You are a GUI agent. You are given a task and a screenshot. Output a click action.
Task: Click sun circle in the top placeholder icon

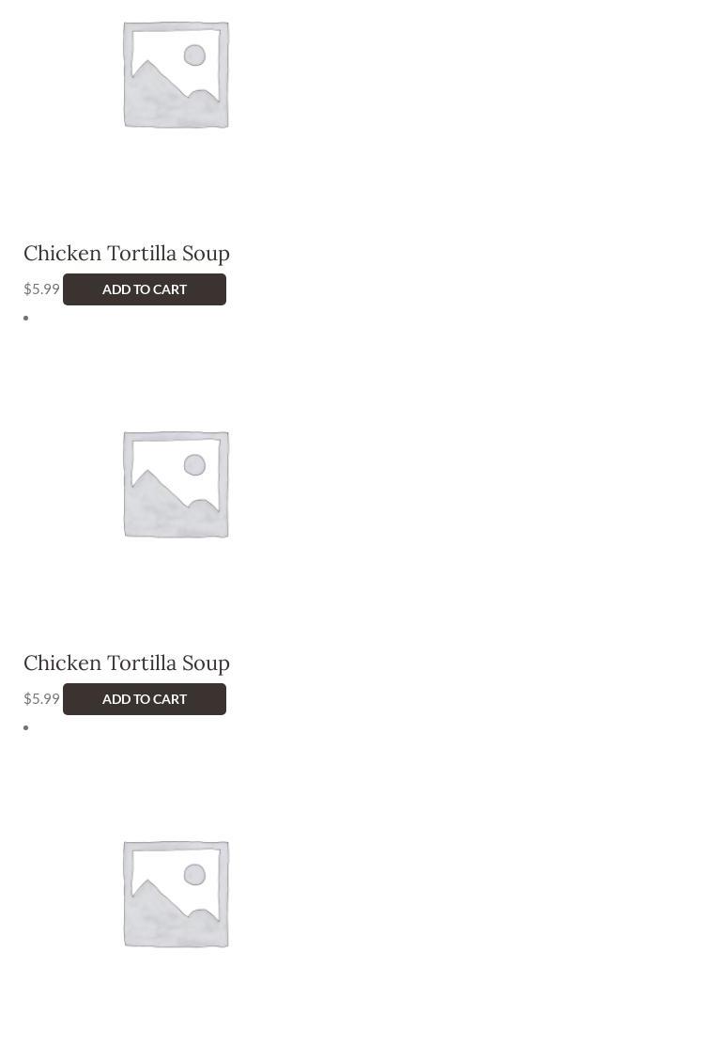click(x=194, y=55)
